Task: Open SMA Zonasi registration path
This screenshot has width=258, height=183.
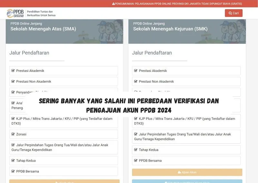Action: 64,134
